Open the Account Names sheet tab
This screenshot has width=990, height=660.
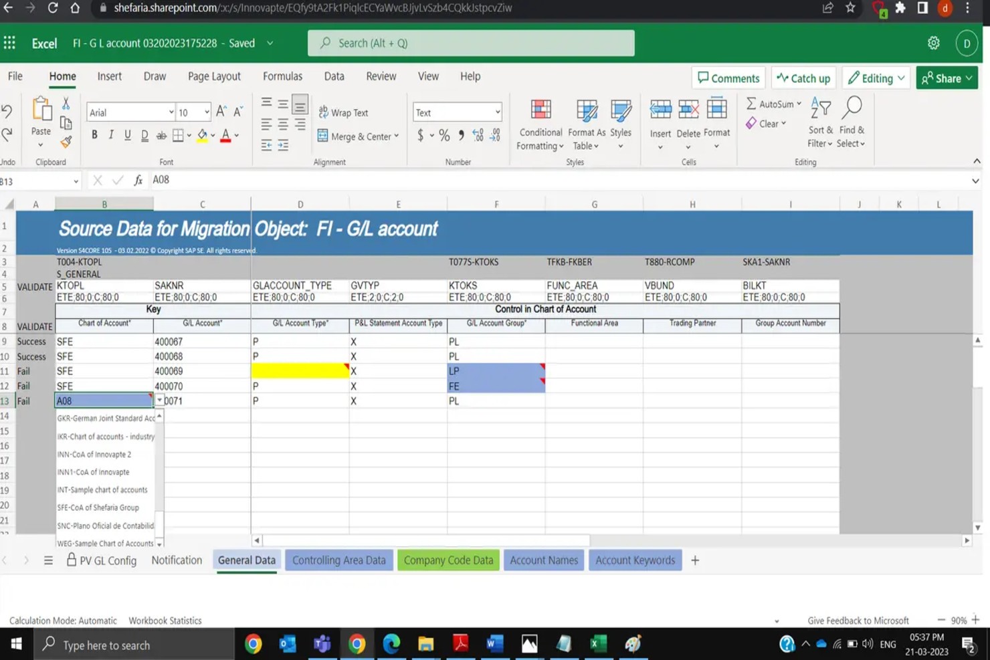coord(544,560)
